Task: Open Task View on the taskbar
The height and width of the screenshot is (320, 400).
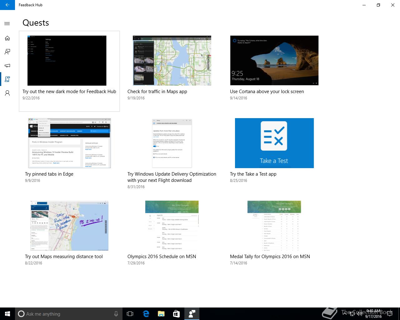Action: click(x=130, y=314)
